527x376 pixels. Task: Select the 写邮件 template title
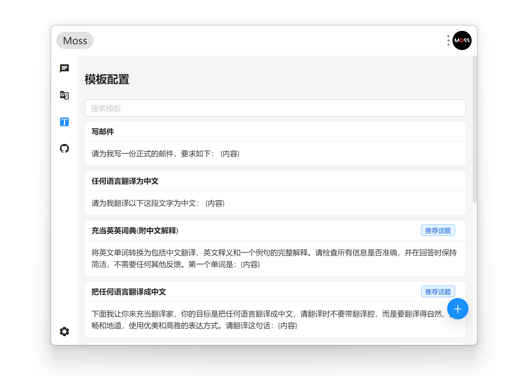click(x=103, y=131)
